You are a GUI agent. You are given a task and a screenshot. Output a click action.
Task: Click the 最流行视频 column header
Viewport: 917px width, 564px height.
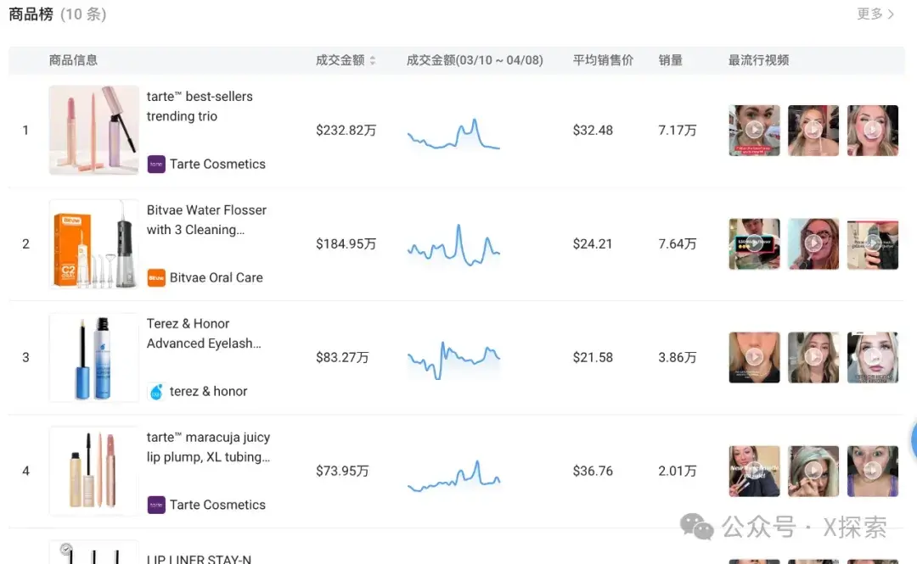point(758,60)
